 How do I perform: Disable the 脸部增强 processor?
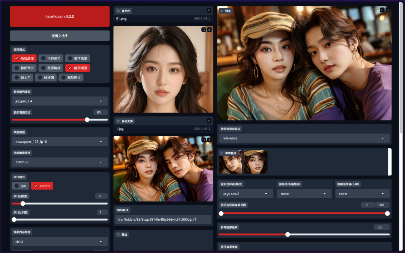[x=78, y=68]
